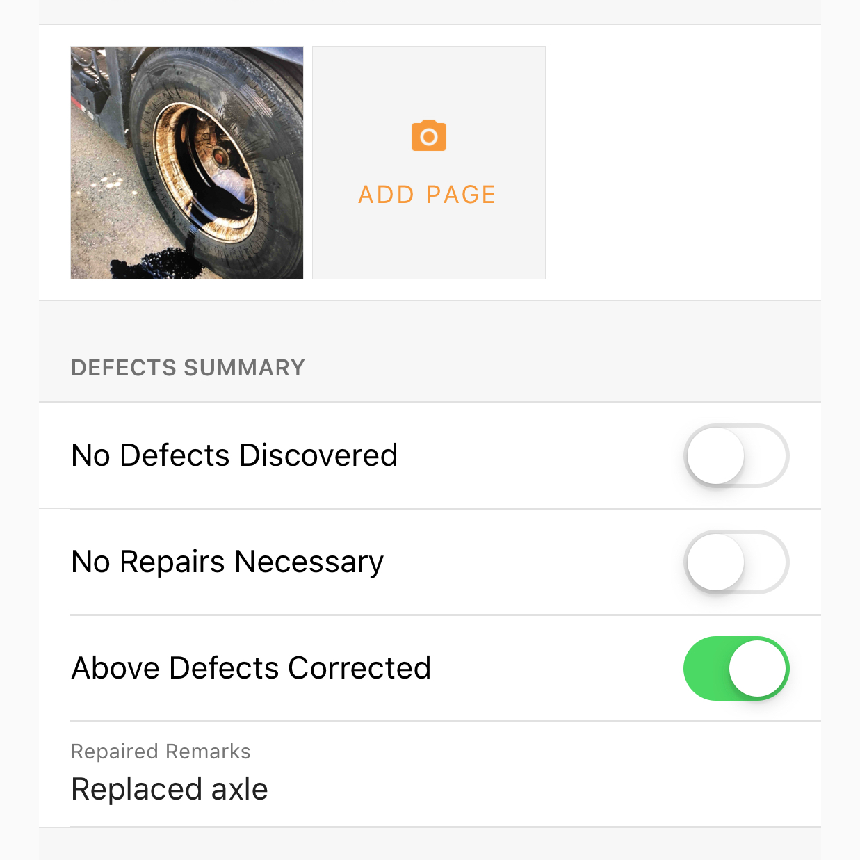
Task: Click the Repaired Remarks field label
Action: (x=161, y=752)
